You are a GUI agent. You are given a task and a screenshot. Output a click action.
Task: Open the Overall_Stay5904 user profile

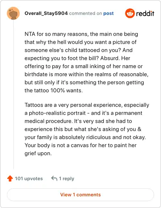point(46,13)
